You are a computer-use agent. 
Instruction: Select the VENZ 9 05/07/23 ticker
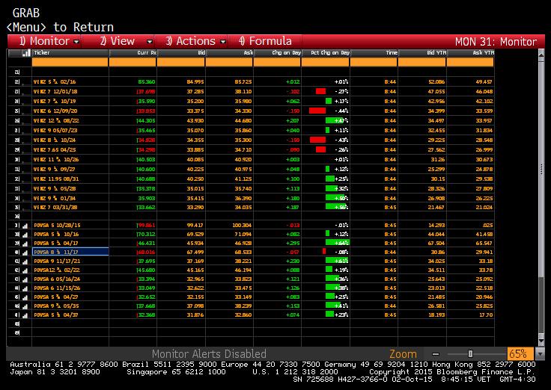pyautogui.click(x=55, y=131)
